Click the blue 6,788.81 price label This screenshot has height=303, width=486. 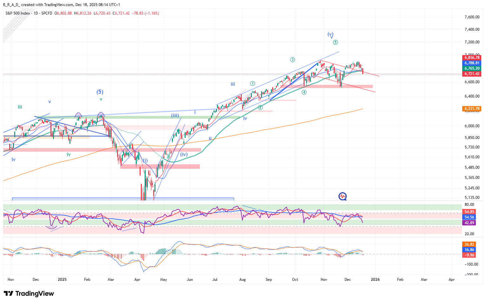coord(472,63)
